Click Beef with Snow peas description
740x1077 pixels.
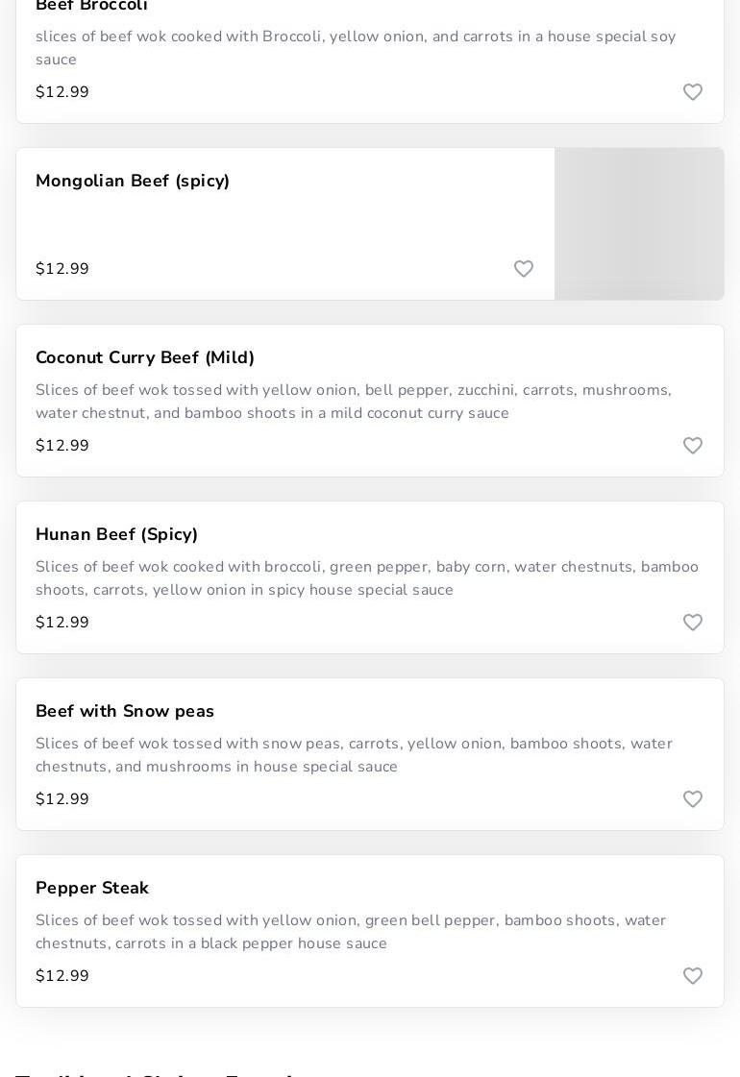click(x=354, y=755)
